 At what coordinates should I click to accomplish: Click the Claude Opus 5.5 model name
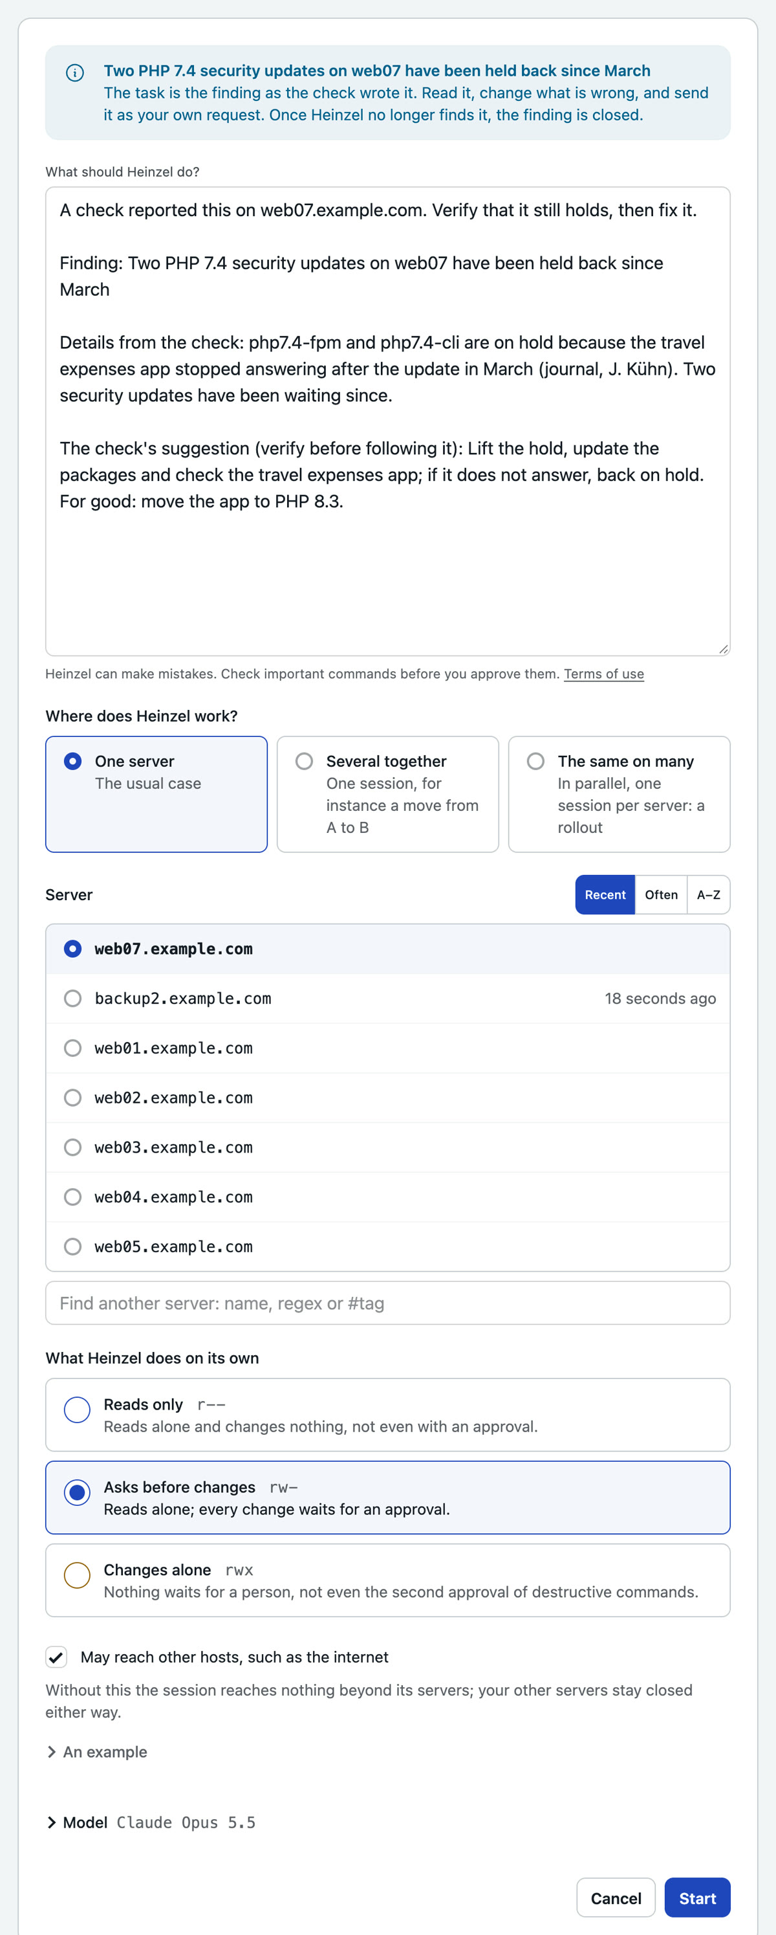pos(186,1822)
